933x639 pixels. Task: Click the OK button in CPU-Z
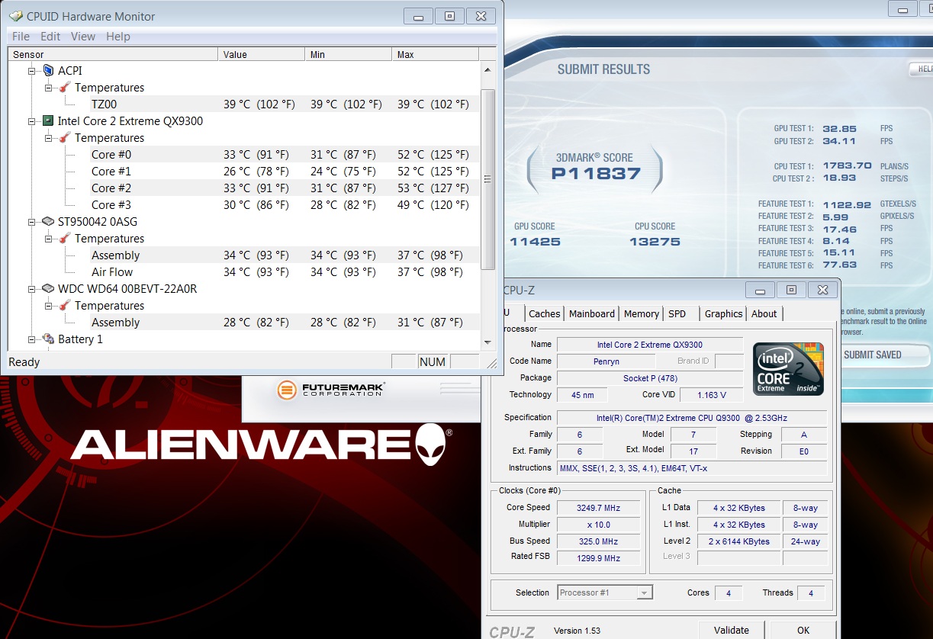[x=803, y=630]
